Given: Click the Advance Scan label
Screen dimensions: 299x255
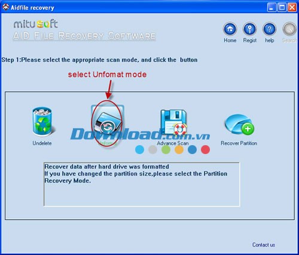Looking at the screenshot, I should tap(173, 143).
